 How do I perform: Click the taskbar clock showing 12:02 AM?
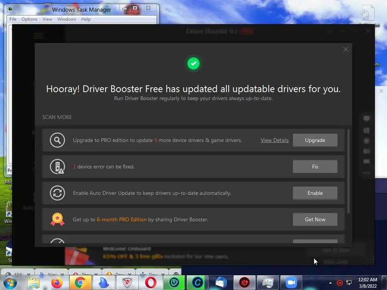[368, 283]
